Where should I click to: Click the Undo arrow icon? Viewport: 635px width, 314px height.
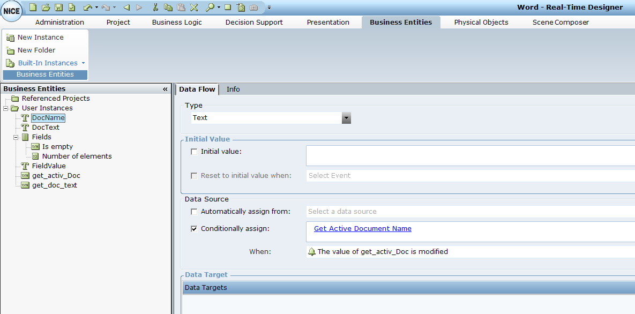[x=88, y=7]
